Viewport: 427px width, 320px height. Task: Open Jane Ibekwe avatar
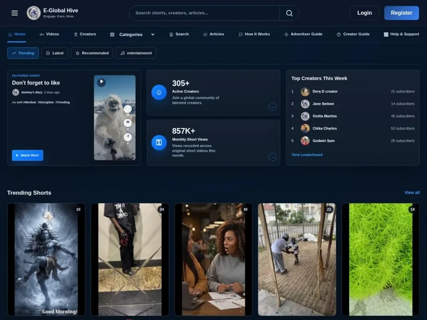pos(305,103)
